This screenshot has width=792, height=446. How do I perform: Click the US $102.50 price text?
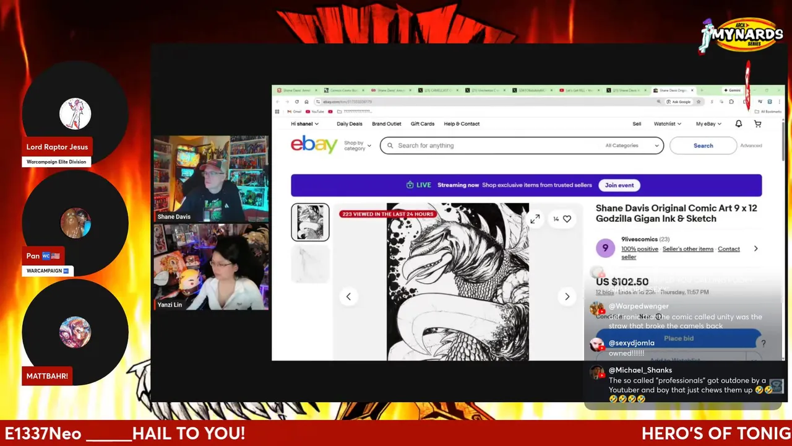(x=622, y=282)
